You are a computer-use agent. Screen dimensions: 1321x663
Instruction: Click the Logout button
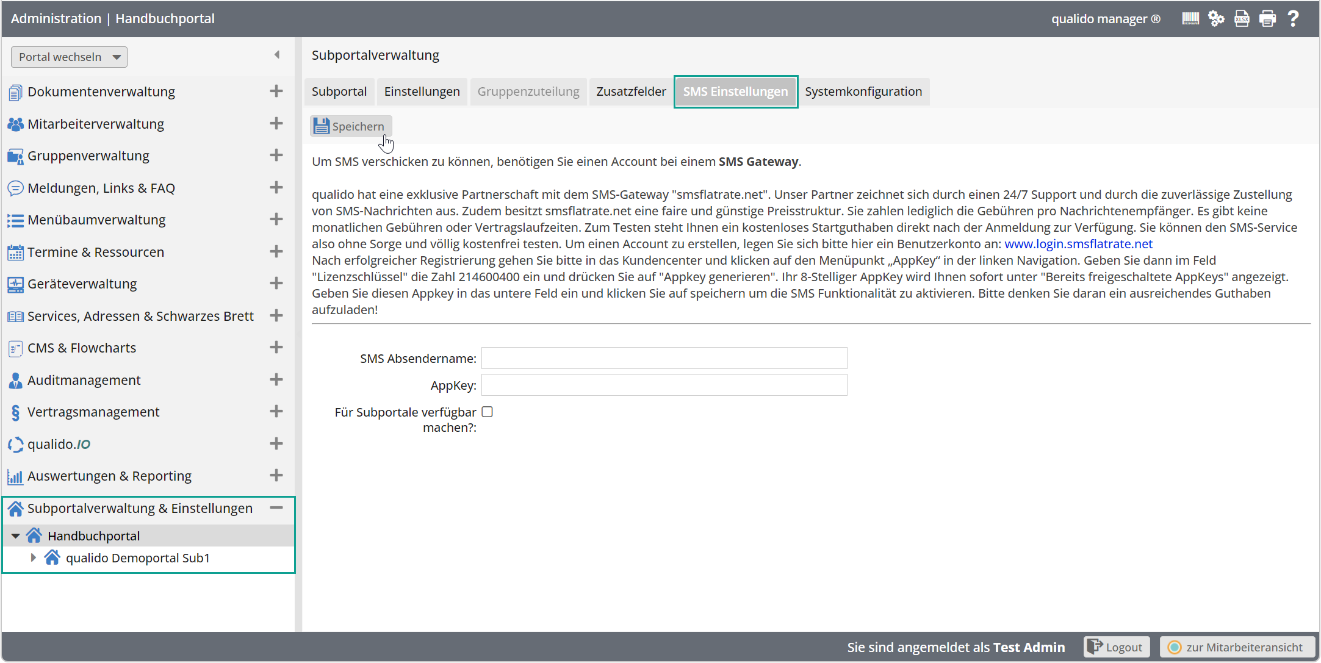(1117, 647)
